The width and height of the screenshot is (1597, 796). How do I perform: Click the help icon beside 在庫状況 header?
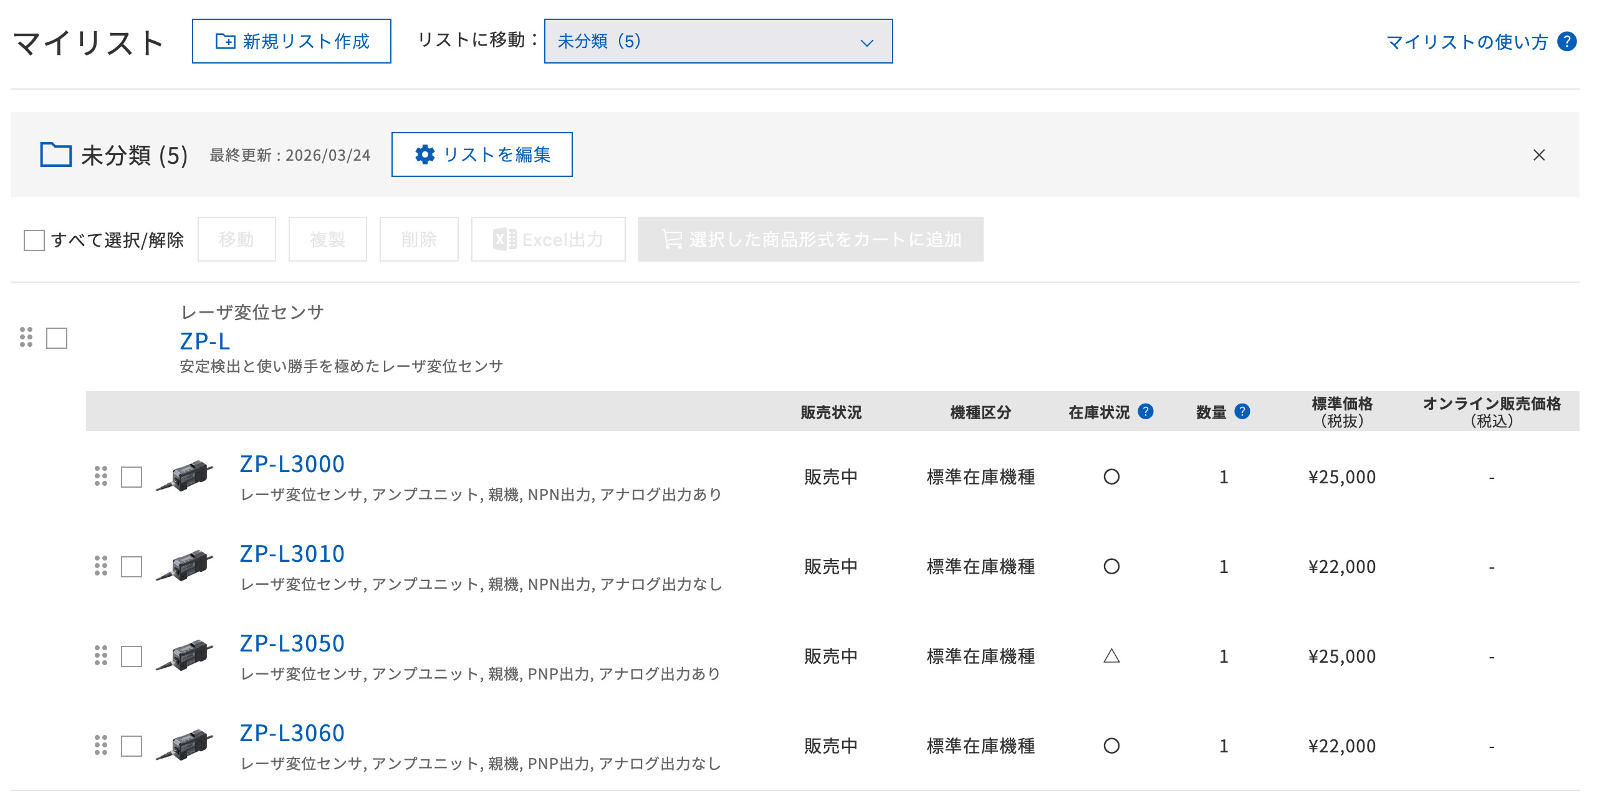(1145, 411)
